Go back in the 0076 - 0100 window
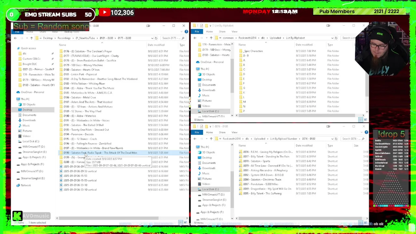Image resolution: width=416 pixels, height=234 pixels. point(195,139)
